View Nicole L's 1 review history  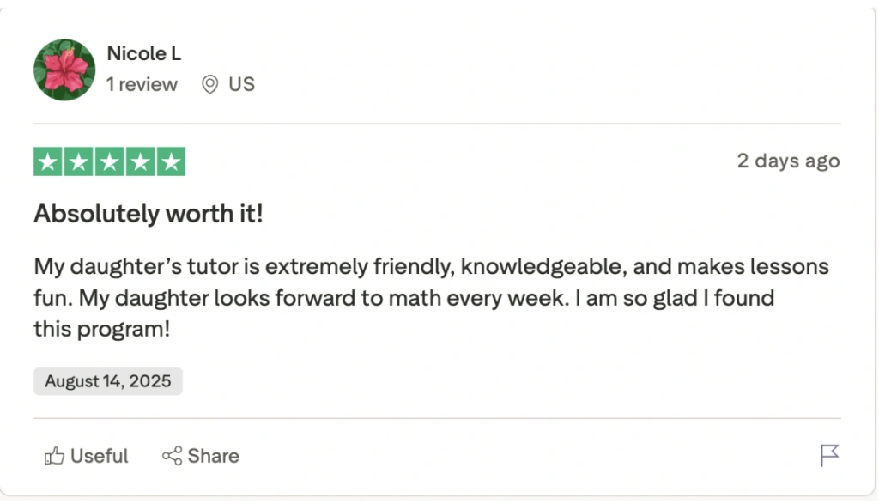[x=142, y=84]
